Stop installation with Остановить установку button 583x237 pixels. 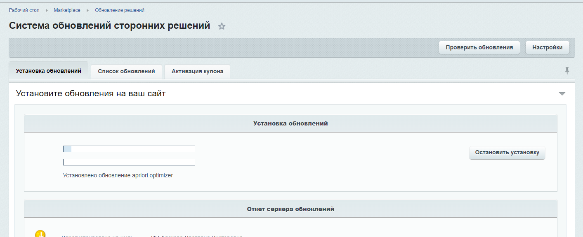(507, 153)
